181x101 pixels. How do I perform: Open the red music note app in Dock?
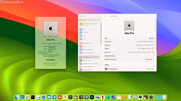(x=65, y=97)
